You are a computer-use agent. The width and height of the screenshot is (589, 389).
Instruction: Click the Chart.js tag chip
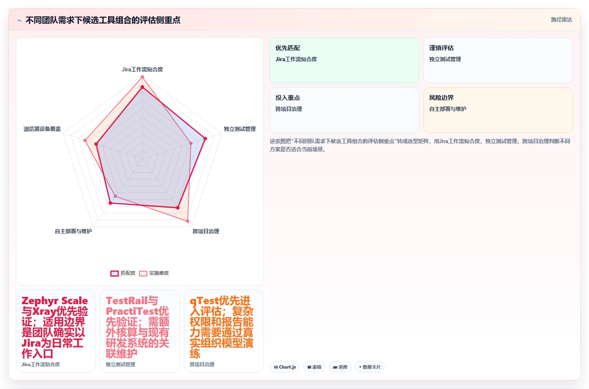[x=285, y=367]
